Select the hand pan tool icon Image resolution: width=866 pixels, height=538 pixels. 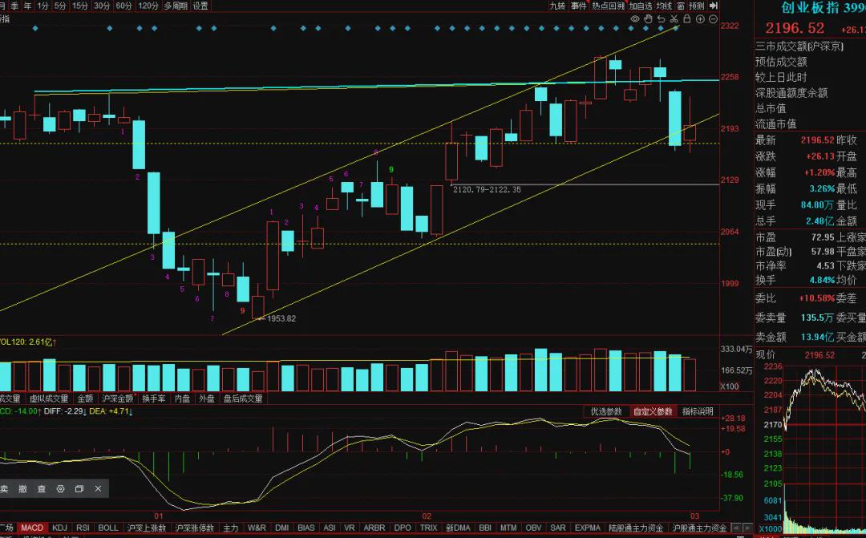648,19
